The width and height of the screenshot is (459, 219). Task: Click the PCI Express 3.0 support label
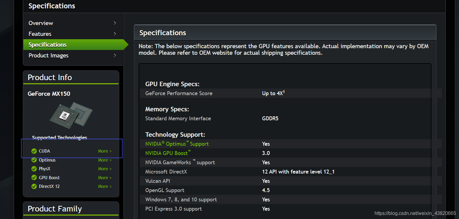[x=173, y=209]
